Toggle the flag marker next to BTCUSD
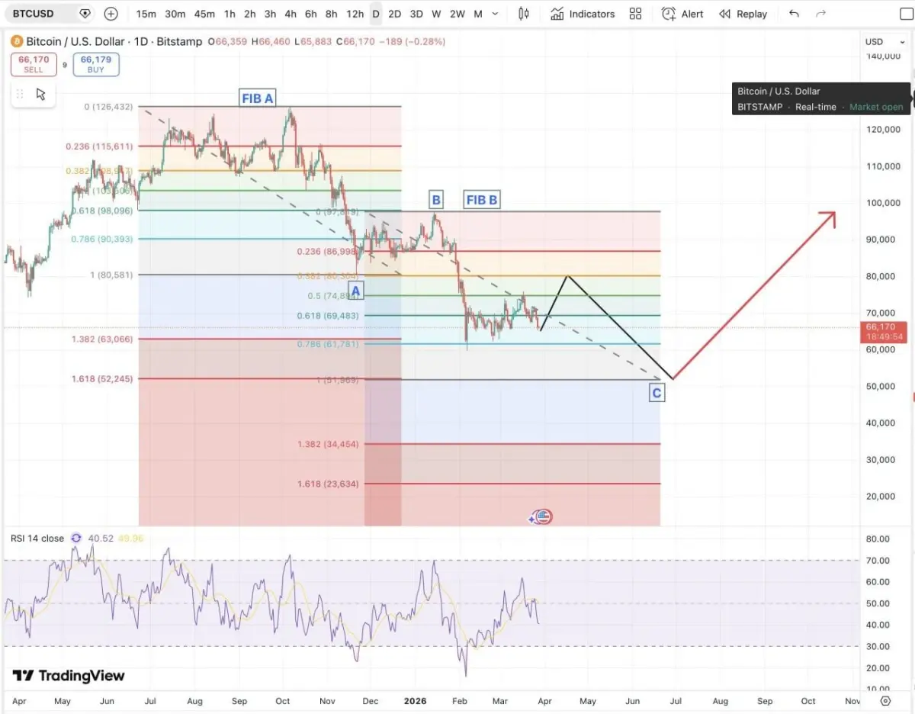Viewport: 915px width, 714px height. tap(85, 13)
